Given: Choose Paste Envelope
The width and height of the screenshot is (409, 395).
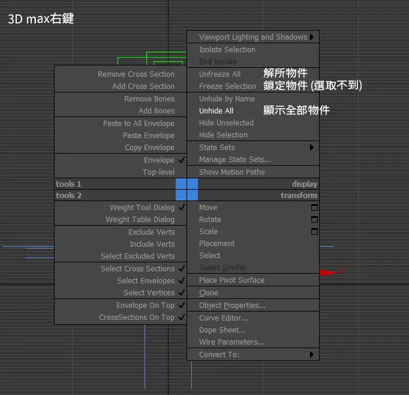Looking at the screenshot, I should pos(121,136).
